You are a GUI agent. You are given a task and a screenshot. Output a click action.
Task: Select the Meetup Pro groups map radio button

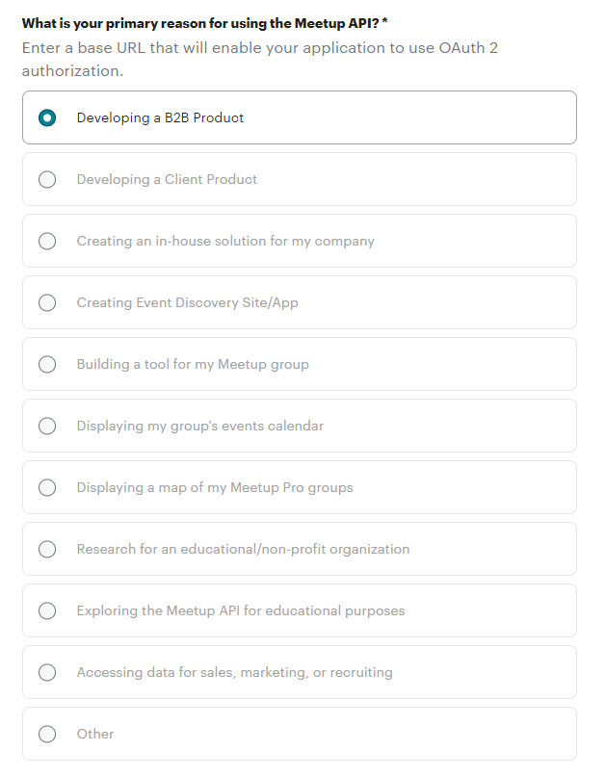coord(47,487)
